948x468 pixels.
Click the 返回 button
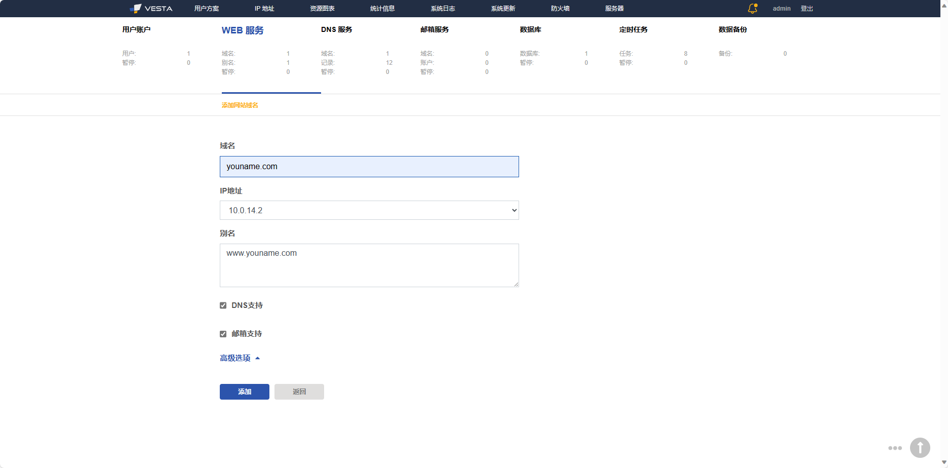299,392
